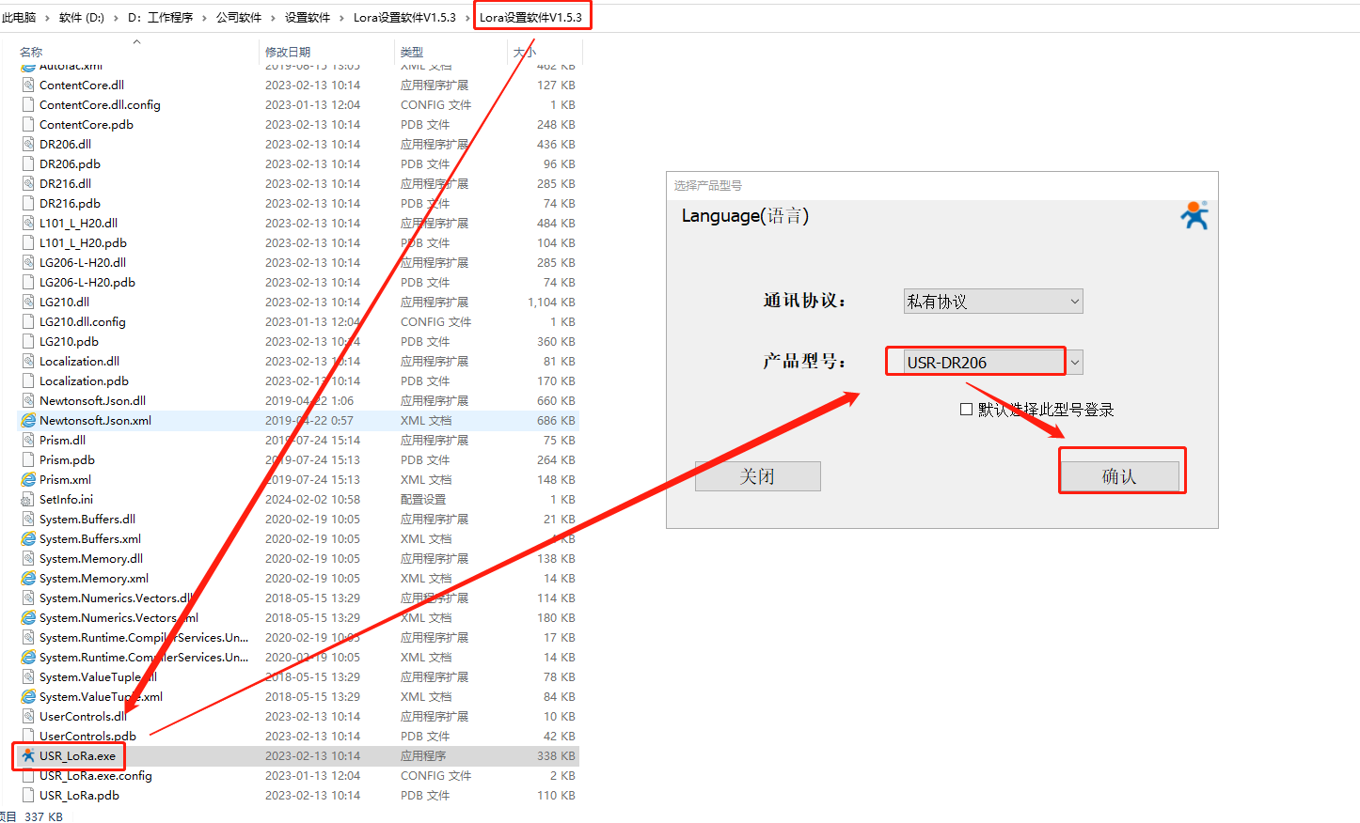1360x823 pixels.
Task: Click the USR_LoRa.pdb file icon
Action: pos(28,795)
